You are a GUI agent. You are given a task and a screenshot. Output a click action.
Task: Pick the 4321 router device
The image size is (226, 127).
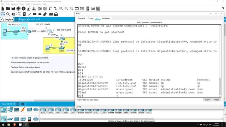pos(50,110)
